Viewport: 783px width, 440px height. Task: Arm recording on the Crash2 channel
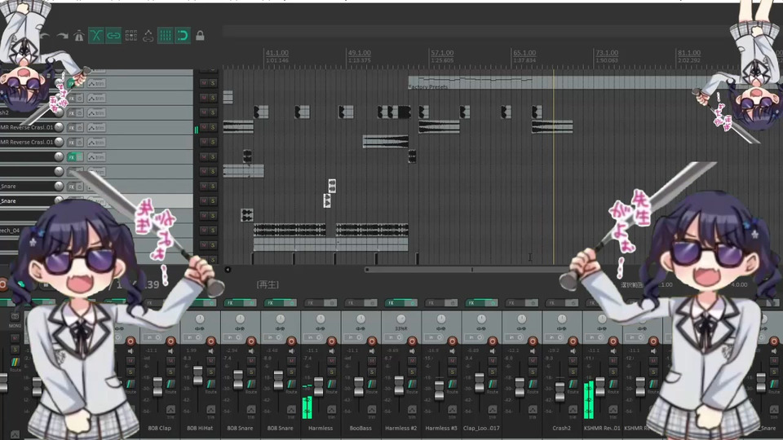pyautogui.click(x=573, y=341)
